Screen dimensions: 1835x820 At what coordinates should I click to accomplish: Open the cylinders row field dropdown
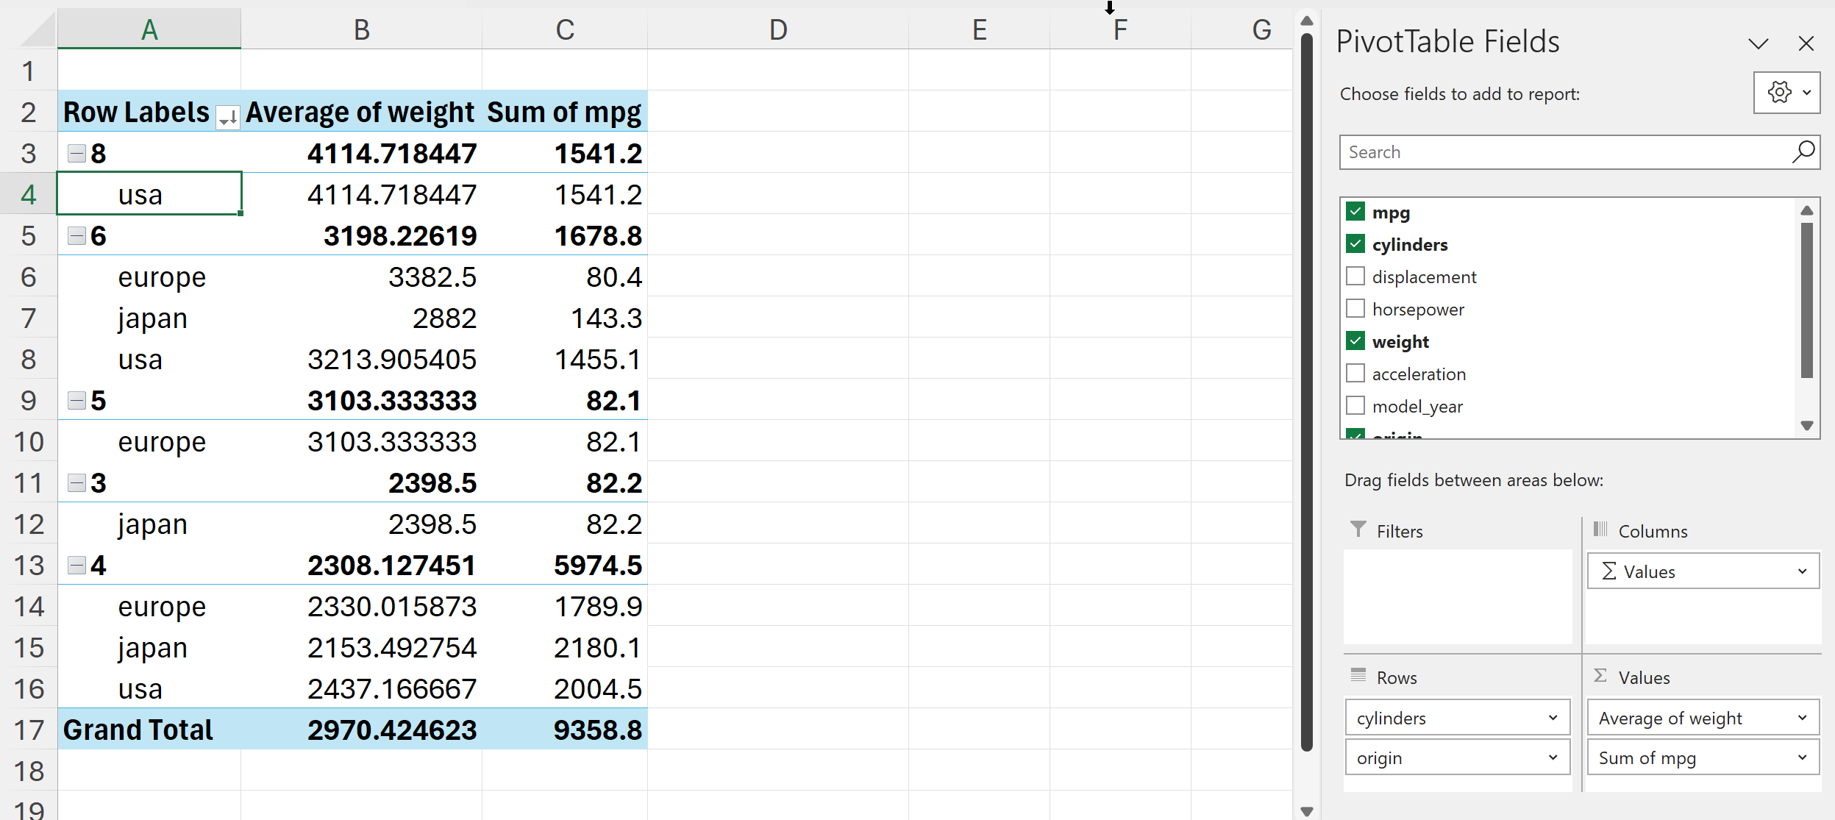[1553, 718]
